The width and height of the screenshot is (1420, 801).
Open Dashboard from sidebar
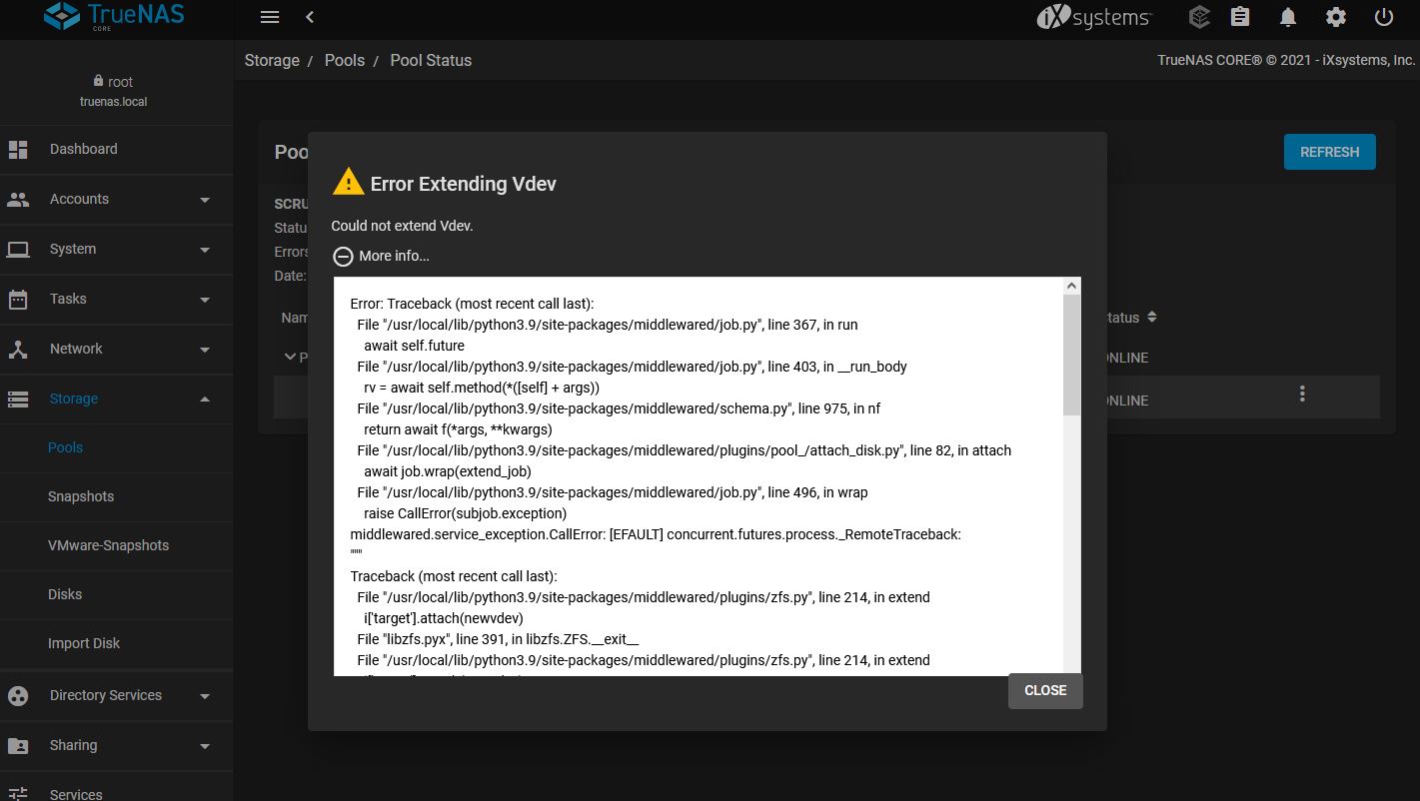(x=116, y=149)
